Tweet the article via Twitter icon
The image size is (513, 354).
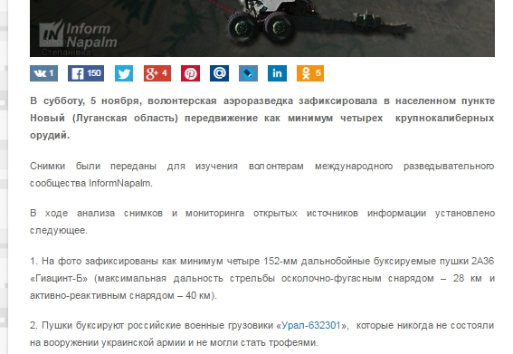coord(124,73)
